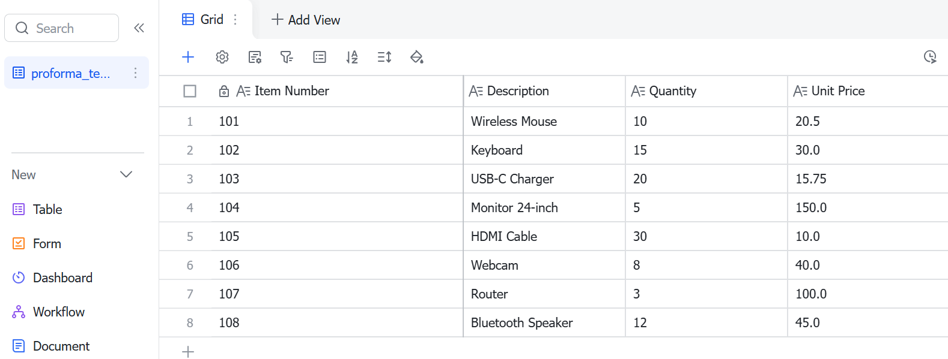Open the filter records icon
Screen dimensions: 948x359
tap(287, 57)
